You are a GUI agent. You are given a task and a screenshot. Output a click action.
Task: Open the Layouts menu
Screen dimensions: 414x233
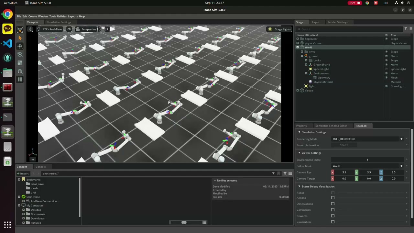[73, 16]
